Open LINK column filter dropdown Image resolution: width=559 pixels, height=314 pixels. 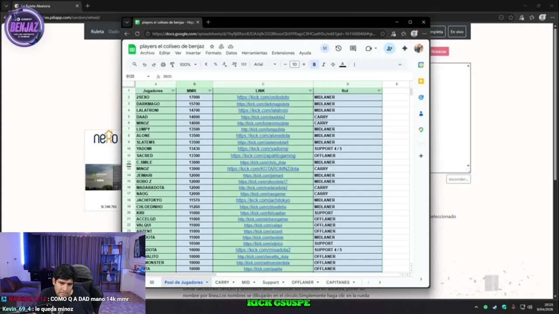310,91
